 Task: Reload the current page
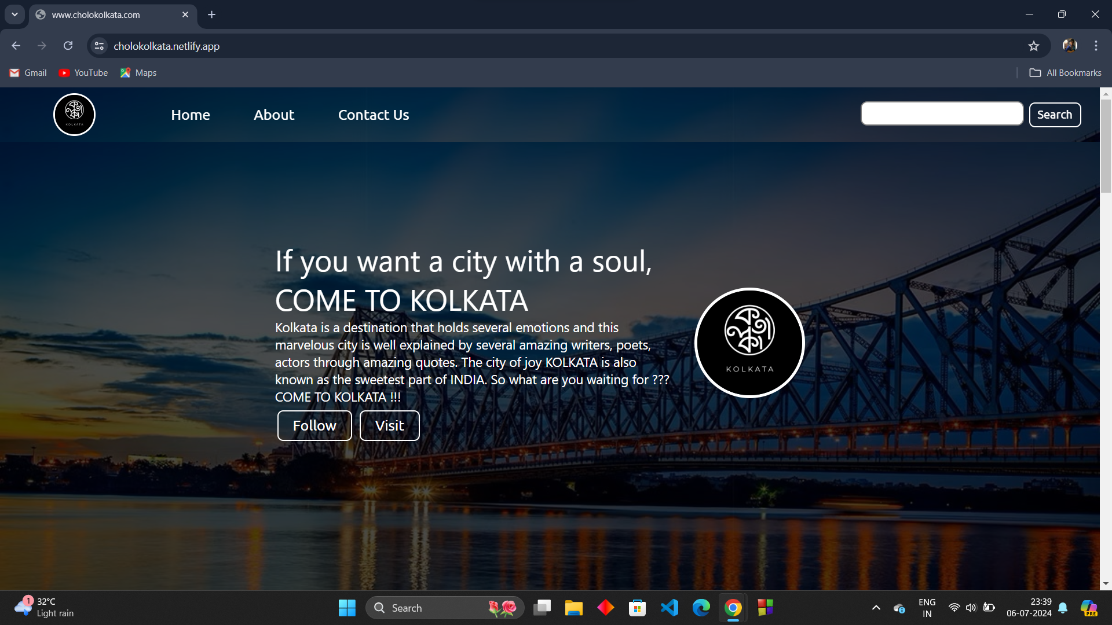[x=68, y=45]
